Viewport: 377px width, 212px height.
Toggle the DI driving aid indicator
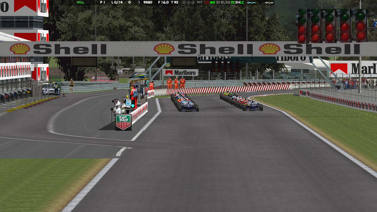[218, 2]
